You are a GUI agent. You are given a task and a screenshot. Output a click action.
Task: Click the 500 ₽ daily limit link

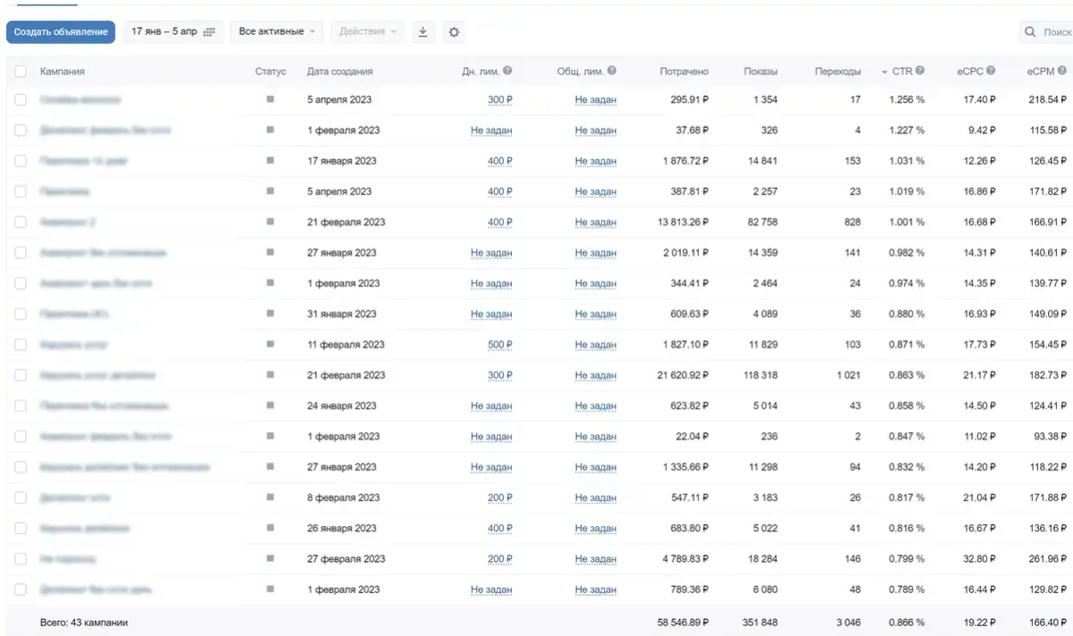coord(499,344)
